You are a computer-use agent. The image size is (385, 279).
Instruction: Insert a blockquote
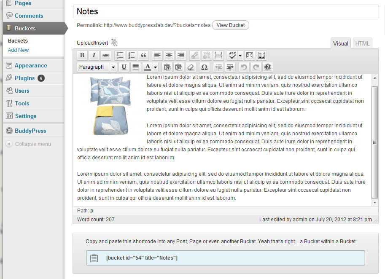(x=144, y=55)
